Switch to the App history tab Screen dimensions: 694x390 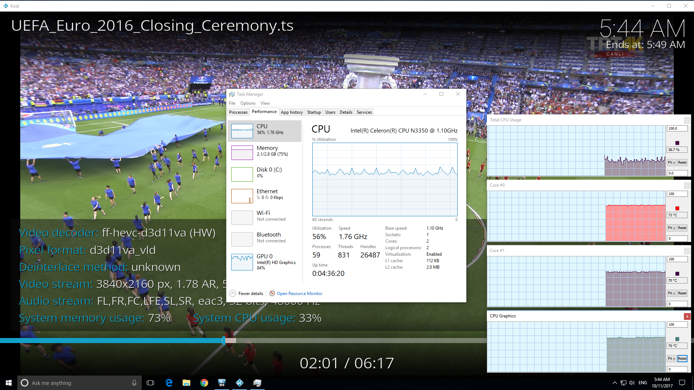292,112
